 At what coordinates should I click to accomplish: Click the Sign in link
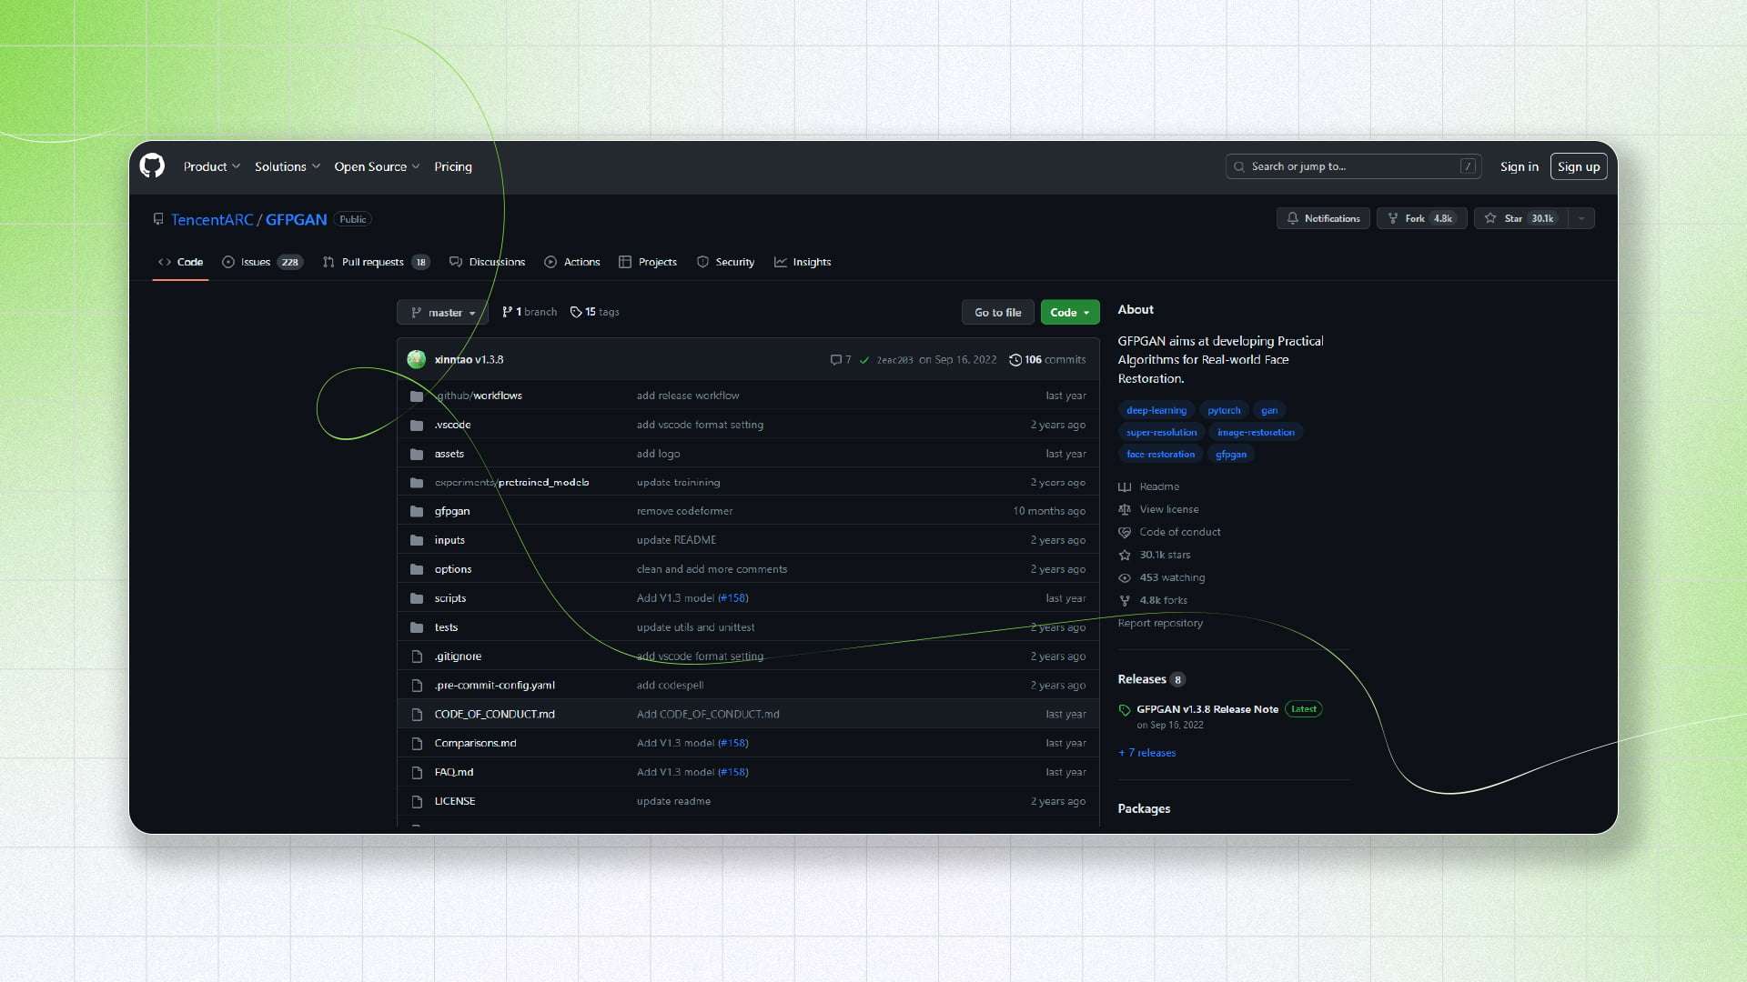click(1519, 166)
